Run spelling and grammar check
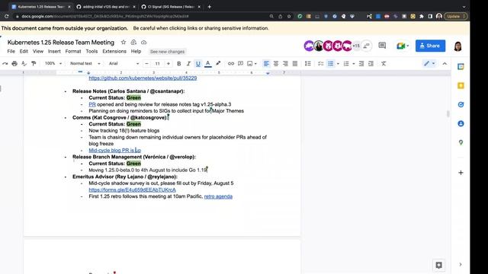 [24, 63]
